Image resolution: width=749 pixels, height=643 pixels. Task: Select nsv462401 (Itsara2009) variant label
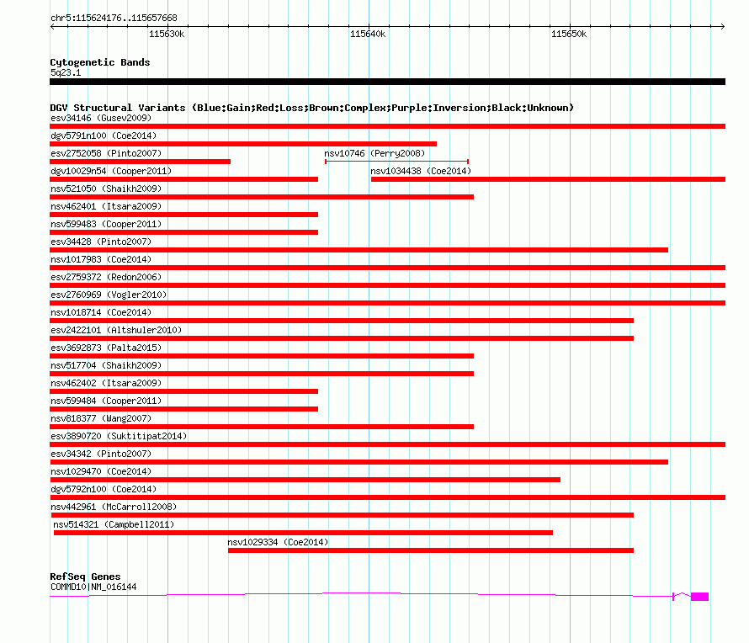click(x=106, y=206)
